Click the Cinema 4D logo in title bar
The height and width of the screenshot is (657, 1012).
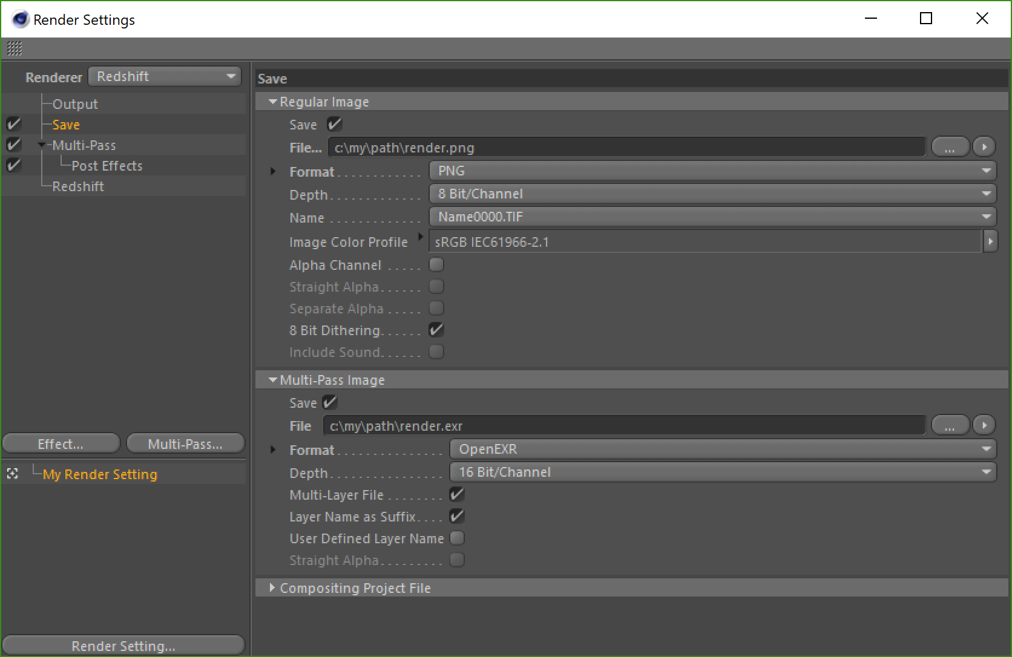19,19
